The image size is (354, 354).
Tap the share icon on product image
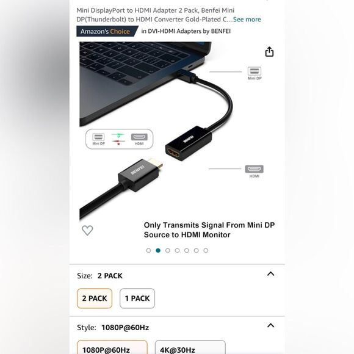tap(269, 52)
